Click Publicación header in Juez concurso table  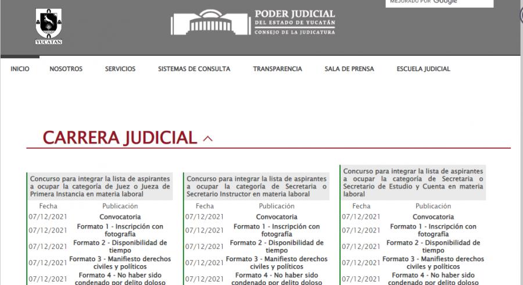120,206
